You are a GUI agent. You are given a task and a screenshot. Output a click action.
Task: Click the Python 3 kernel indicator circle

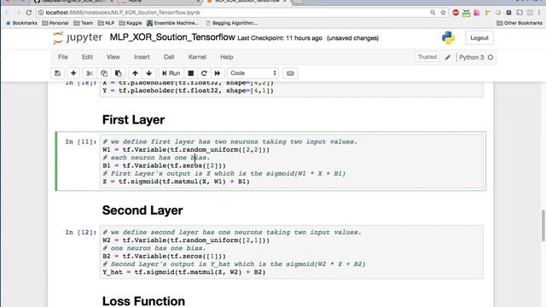pyautogui.click(x=491, y=57)
